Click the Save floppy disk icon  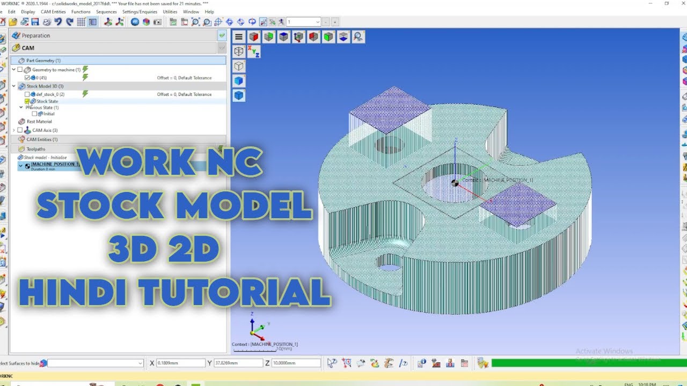click(35, 22)
